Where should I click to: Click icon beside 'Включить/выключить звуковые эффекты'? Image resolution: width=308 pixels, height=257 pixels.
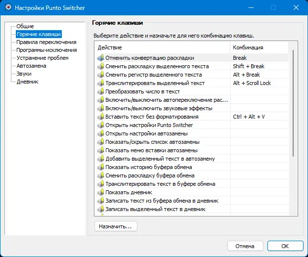pyautogui.click(x=101, y=108)
